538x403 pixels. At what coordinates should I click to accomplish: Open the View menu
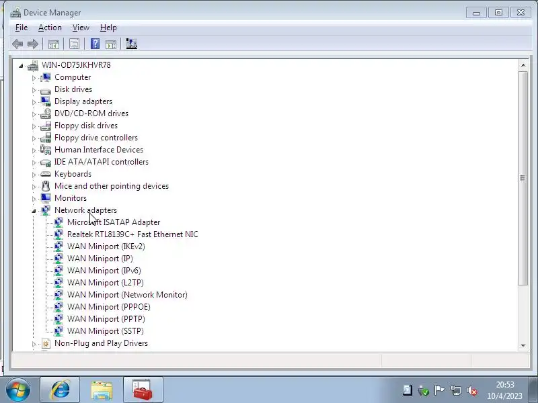81,28
